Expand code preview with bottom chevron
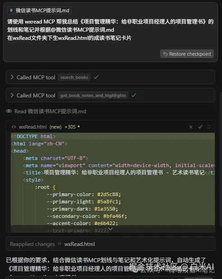 (110, 229)
